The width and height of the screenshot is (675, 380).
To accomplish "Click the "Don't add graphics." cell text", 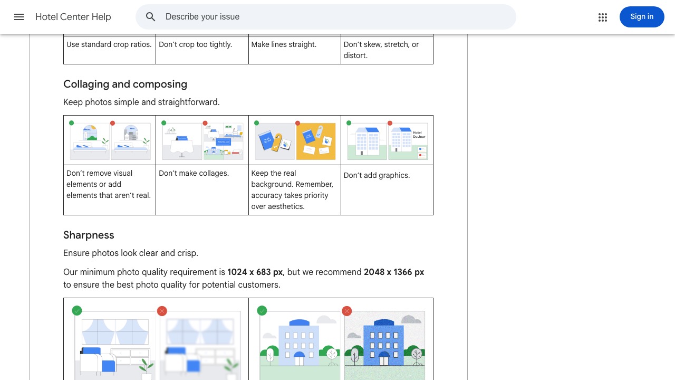I will (377, 175).
